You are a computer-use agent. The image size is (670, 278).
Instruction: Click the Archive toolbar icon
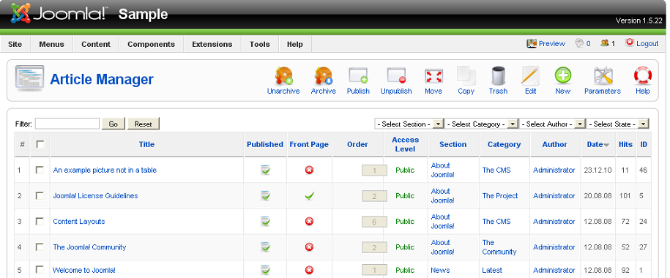(324, 76)
